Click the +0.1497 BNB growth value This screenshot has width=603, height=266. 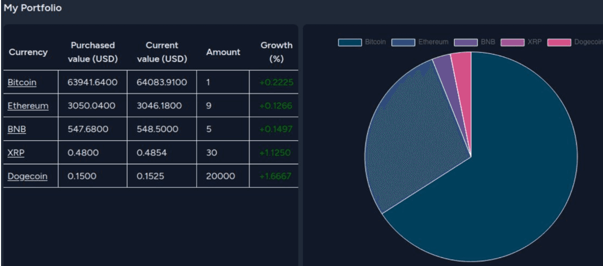pos(275,130)
